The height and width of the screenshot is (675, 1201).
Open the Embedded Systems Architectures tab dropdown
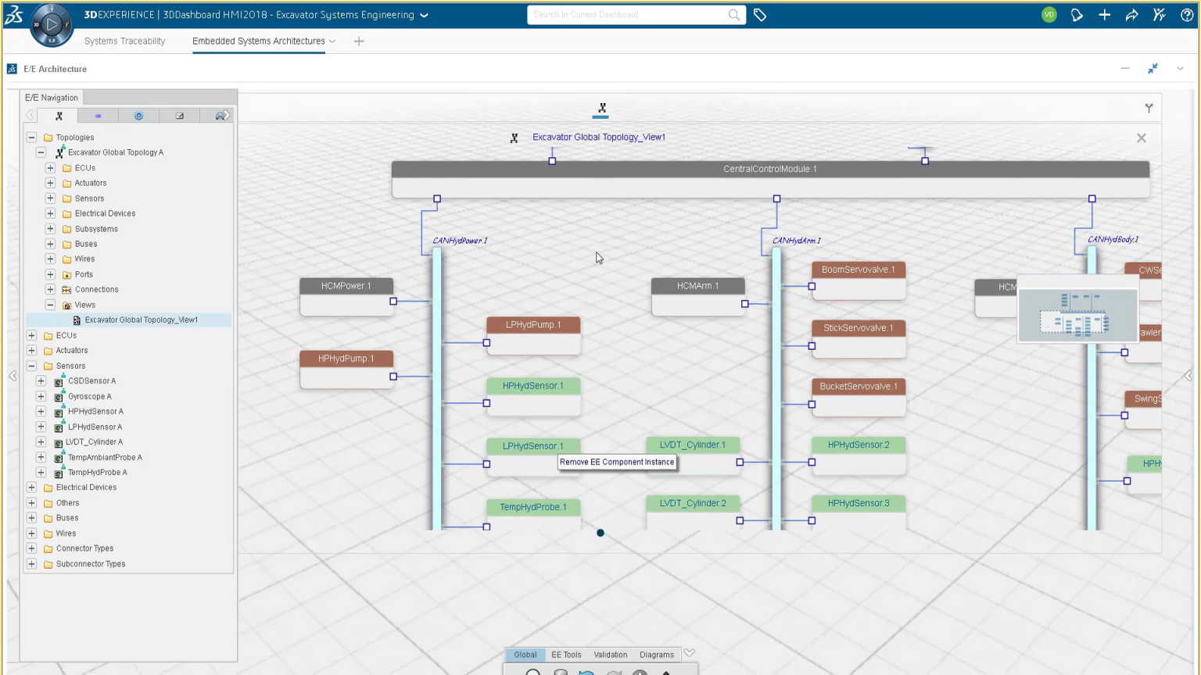[x=332, y=41]
